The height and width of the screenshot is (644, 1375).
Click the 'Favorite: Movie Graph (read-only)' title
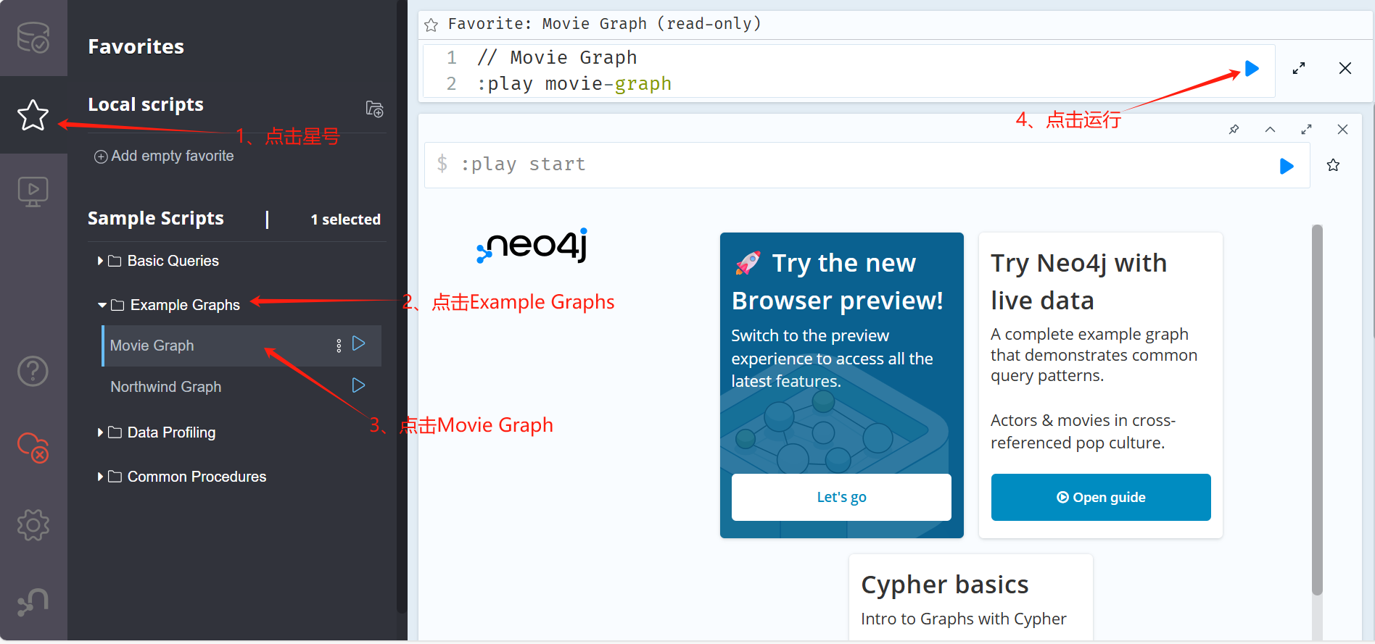tap(604, 24)
